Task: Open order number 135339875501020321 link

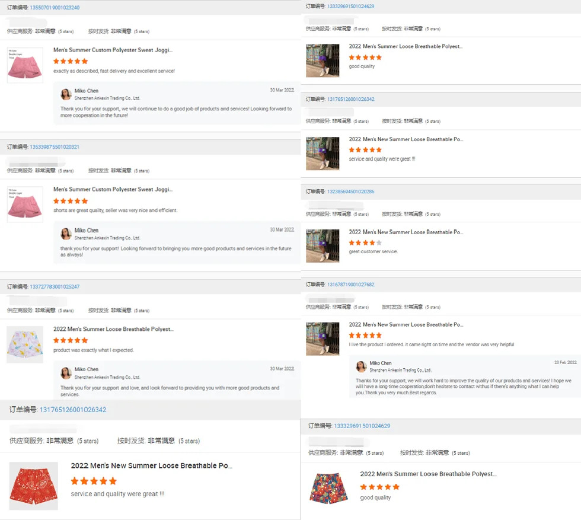Action: click(x=55, y=147)
